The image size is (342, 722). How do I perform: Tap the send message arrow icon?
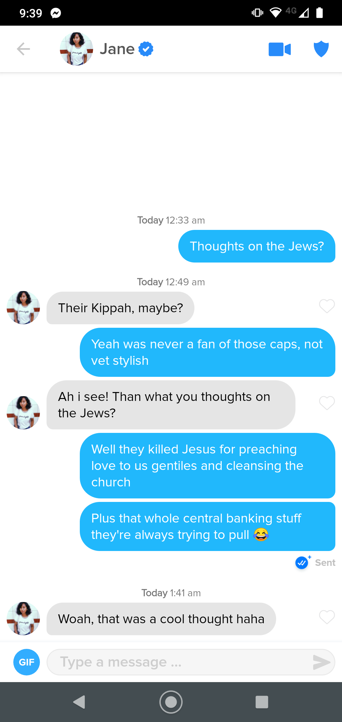tap(321, 662)
